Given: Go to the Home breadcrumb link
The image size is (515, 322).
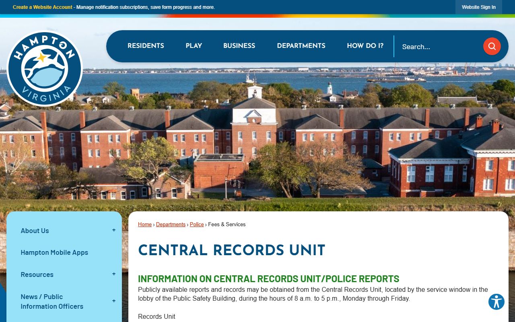Looking at the screenshot, I should click(145, 225).
